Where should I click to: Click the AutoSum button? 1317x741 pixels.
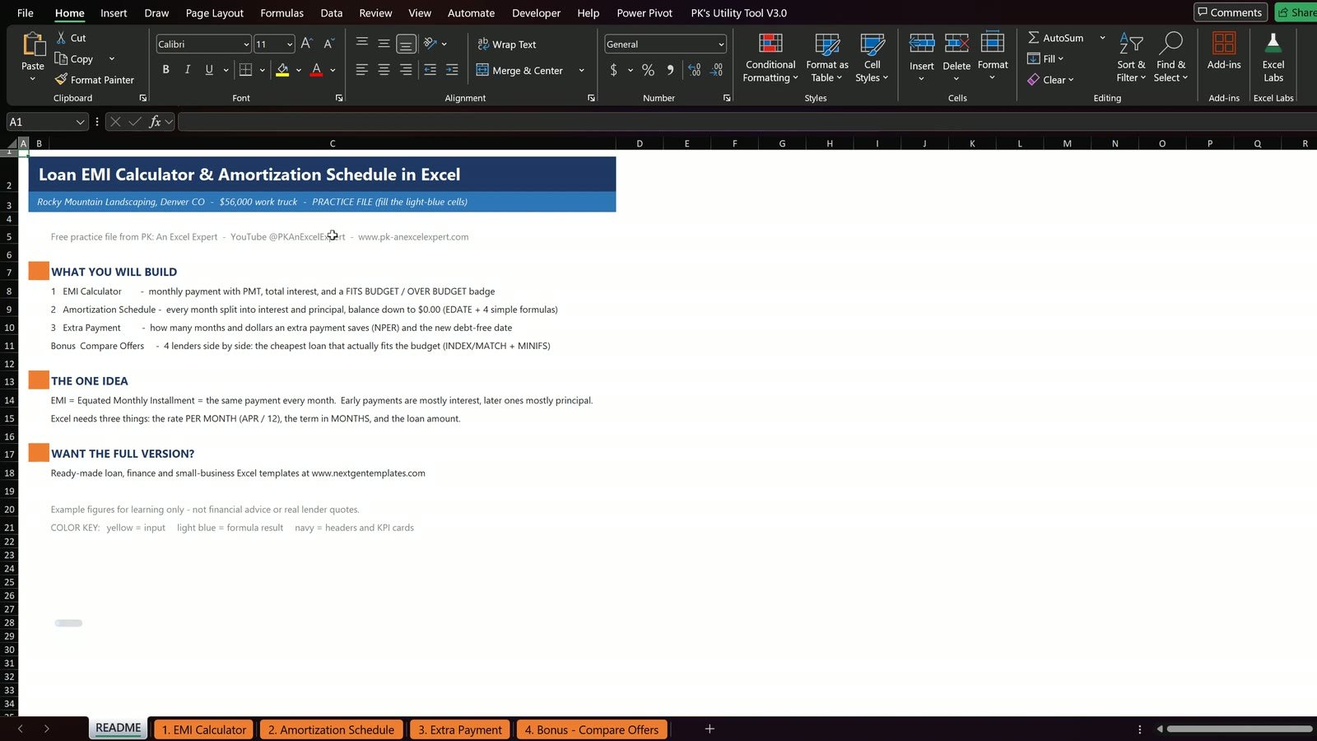[1056, 38]
